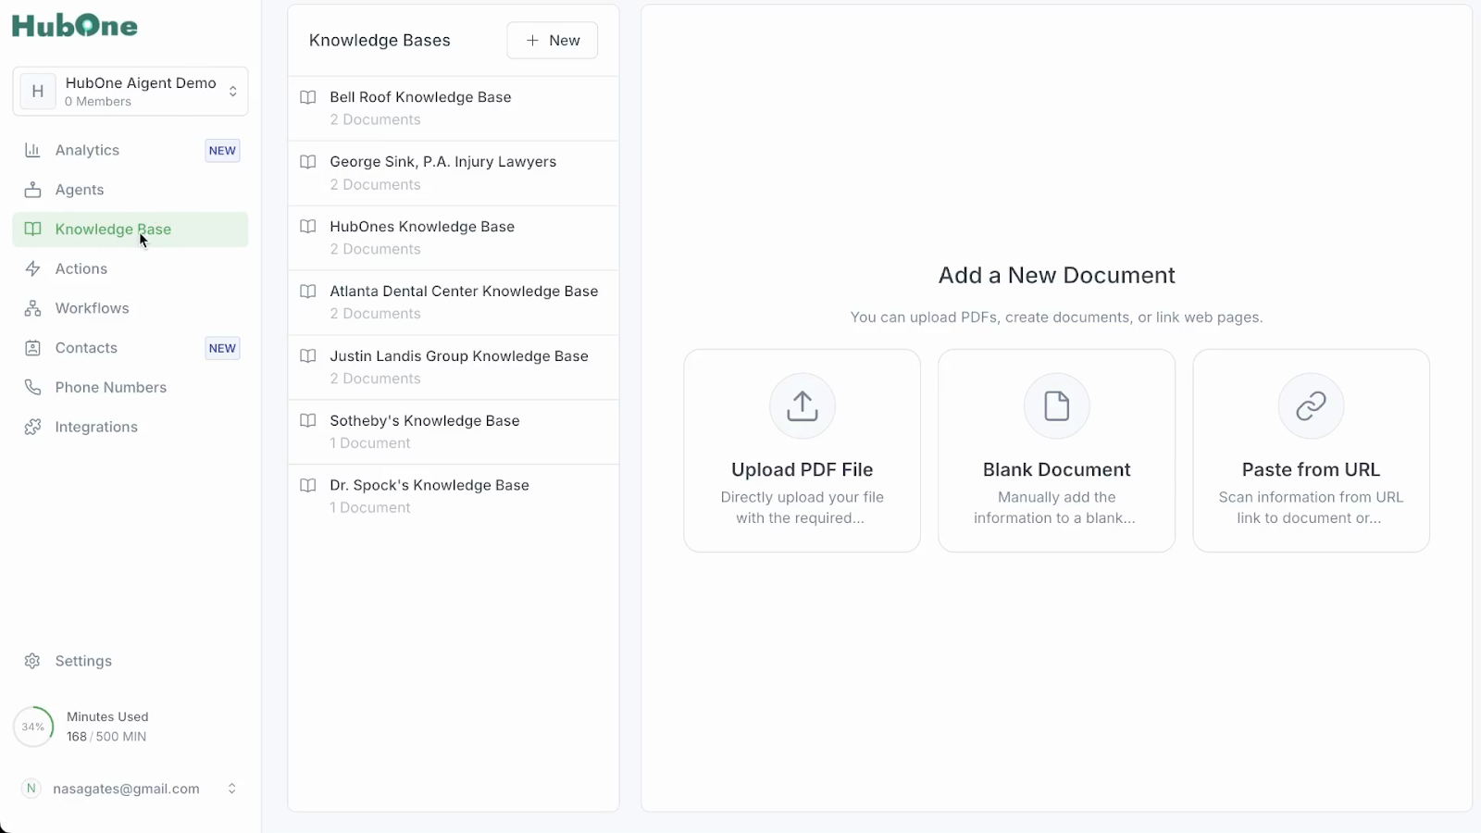Click the Analytics bar chart icon

click(x=32, y=150)
